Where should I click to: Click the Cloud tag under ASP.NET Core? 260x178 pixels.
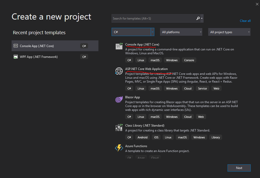[x=188, y=88]
